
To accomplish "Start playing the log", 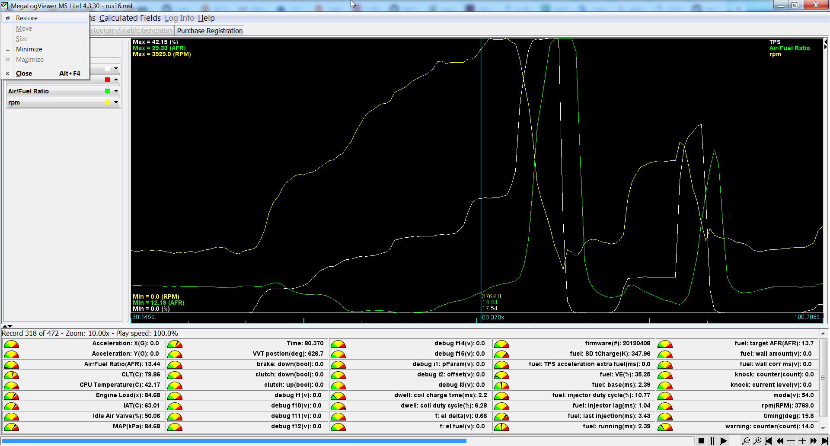I will (724, 441).
